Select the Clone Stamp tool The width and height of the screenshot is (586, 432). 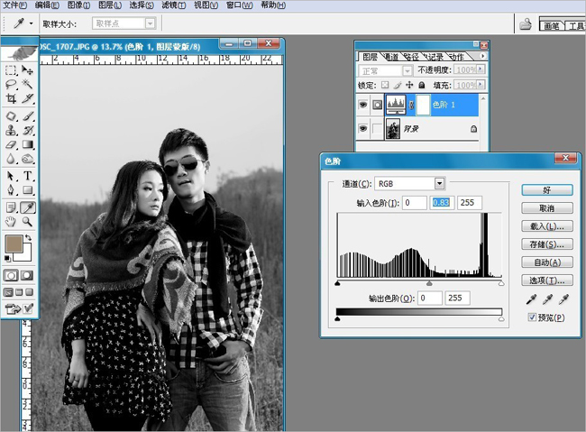click(11, 130)
